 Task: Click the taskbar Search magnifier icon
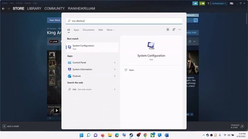pos(89,135)
